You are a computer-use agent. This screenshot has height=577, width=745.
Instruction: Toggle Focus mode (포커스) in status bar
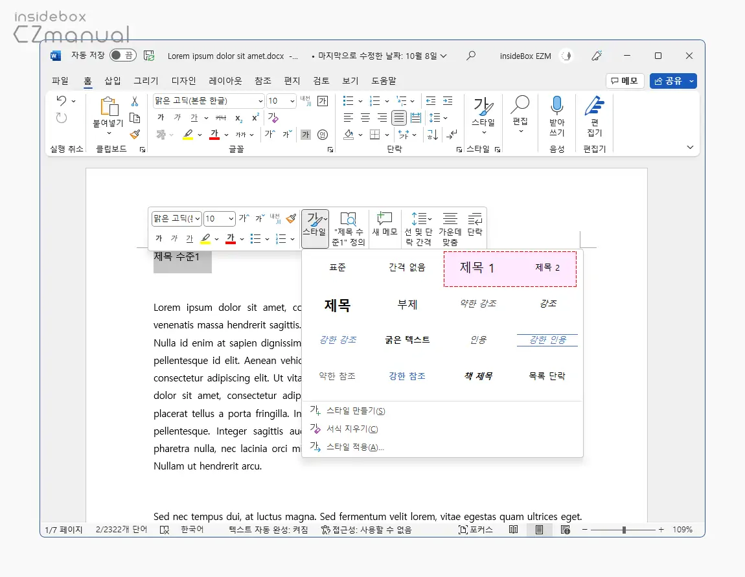point(476,530)
